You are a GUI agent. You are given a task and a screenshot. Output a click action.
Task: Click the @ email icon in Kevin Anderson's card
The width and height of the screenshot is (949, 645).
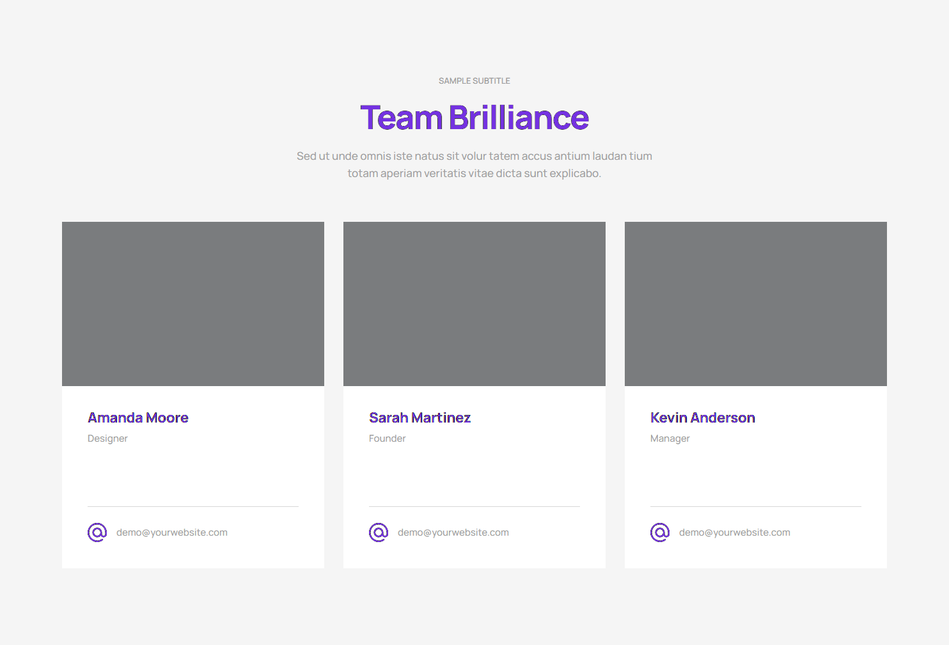tap(660, 532)
